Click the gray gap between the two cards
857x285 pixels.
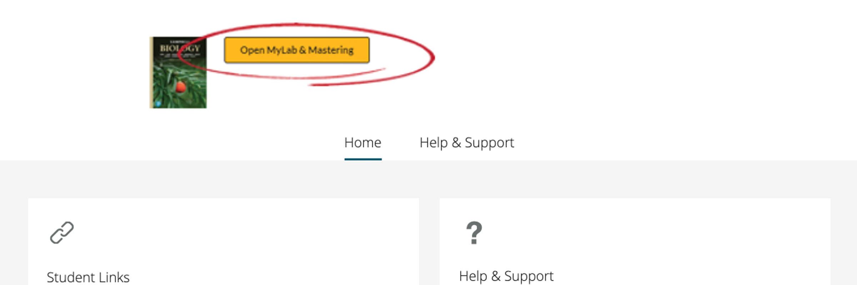pyautogui.click(x=429, y=242)
